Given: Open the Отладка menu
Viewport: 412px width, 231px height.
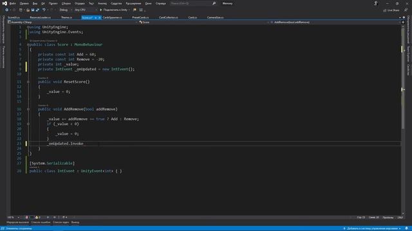Looking at the screenshot, I should coord(80,3).
